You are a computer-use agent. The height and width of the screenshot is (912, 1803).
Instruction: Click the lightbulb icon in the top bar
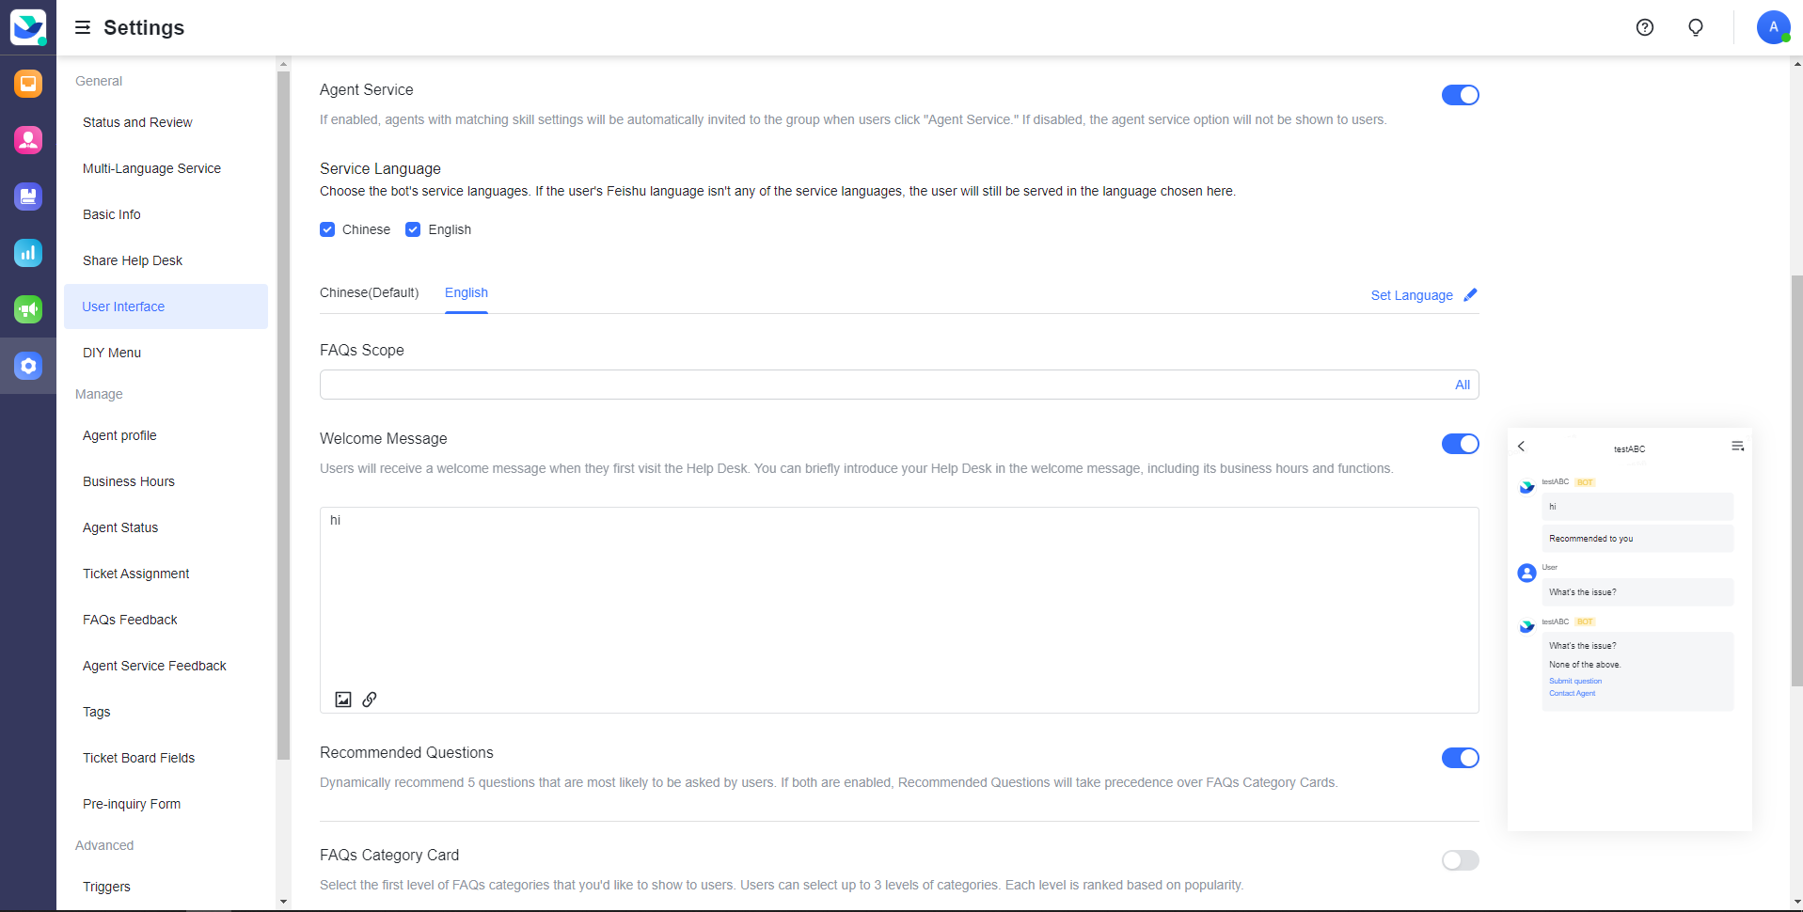coord(1696,27)
